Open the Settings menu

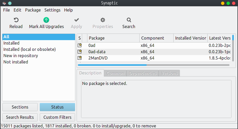pyautogui.click(x=52, y=10)
